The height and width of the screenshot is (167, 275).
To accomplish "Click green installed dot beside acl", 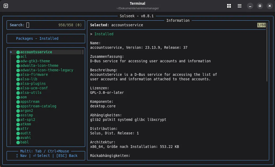I will pos(18,57).
